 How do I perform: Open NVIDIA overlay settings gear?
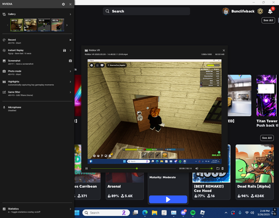tap(64, 4)
